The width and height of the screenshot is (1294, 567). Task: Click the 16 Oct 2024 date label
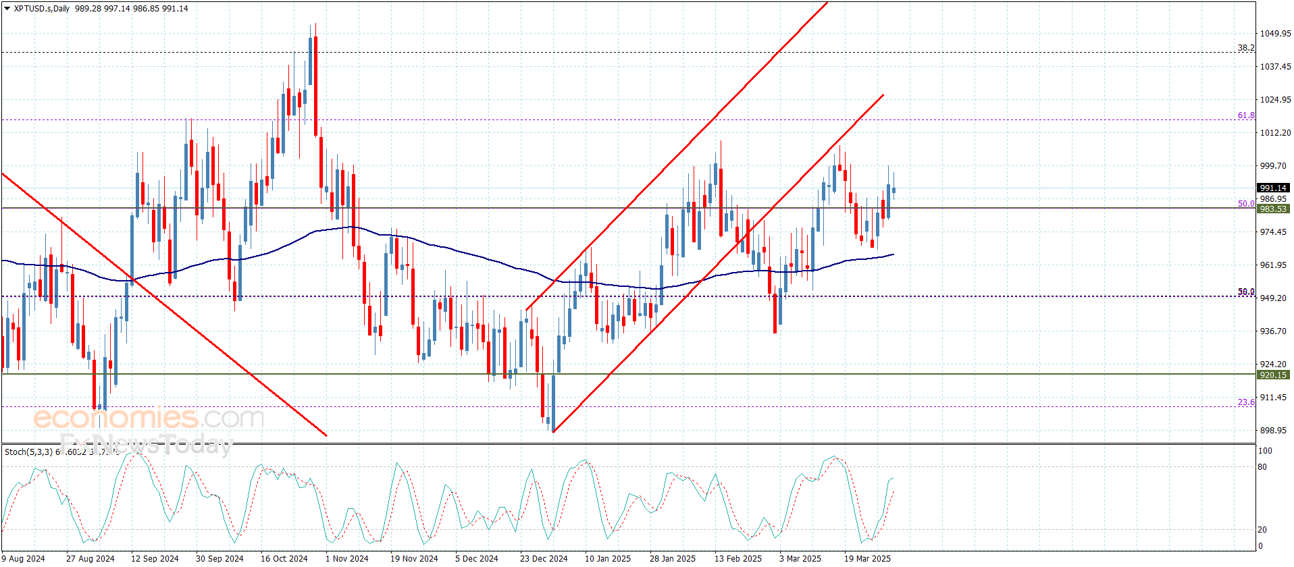tap(284, 558)
